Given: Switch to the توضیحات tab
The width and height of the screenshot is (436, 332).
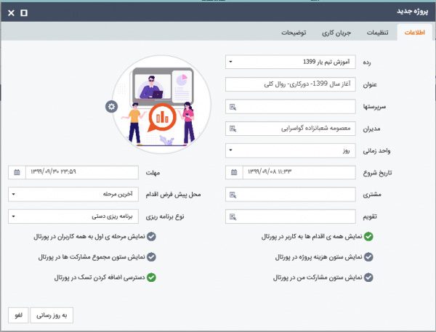Looking at the screenshot, I should pos(294,33).
